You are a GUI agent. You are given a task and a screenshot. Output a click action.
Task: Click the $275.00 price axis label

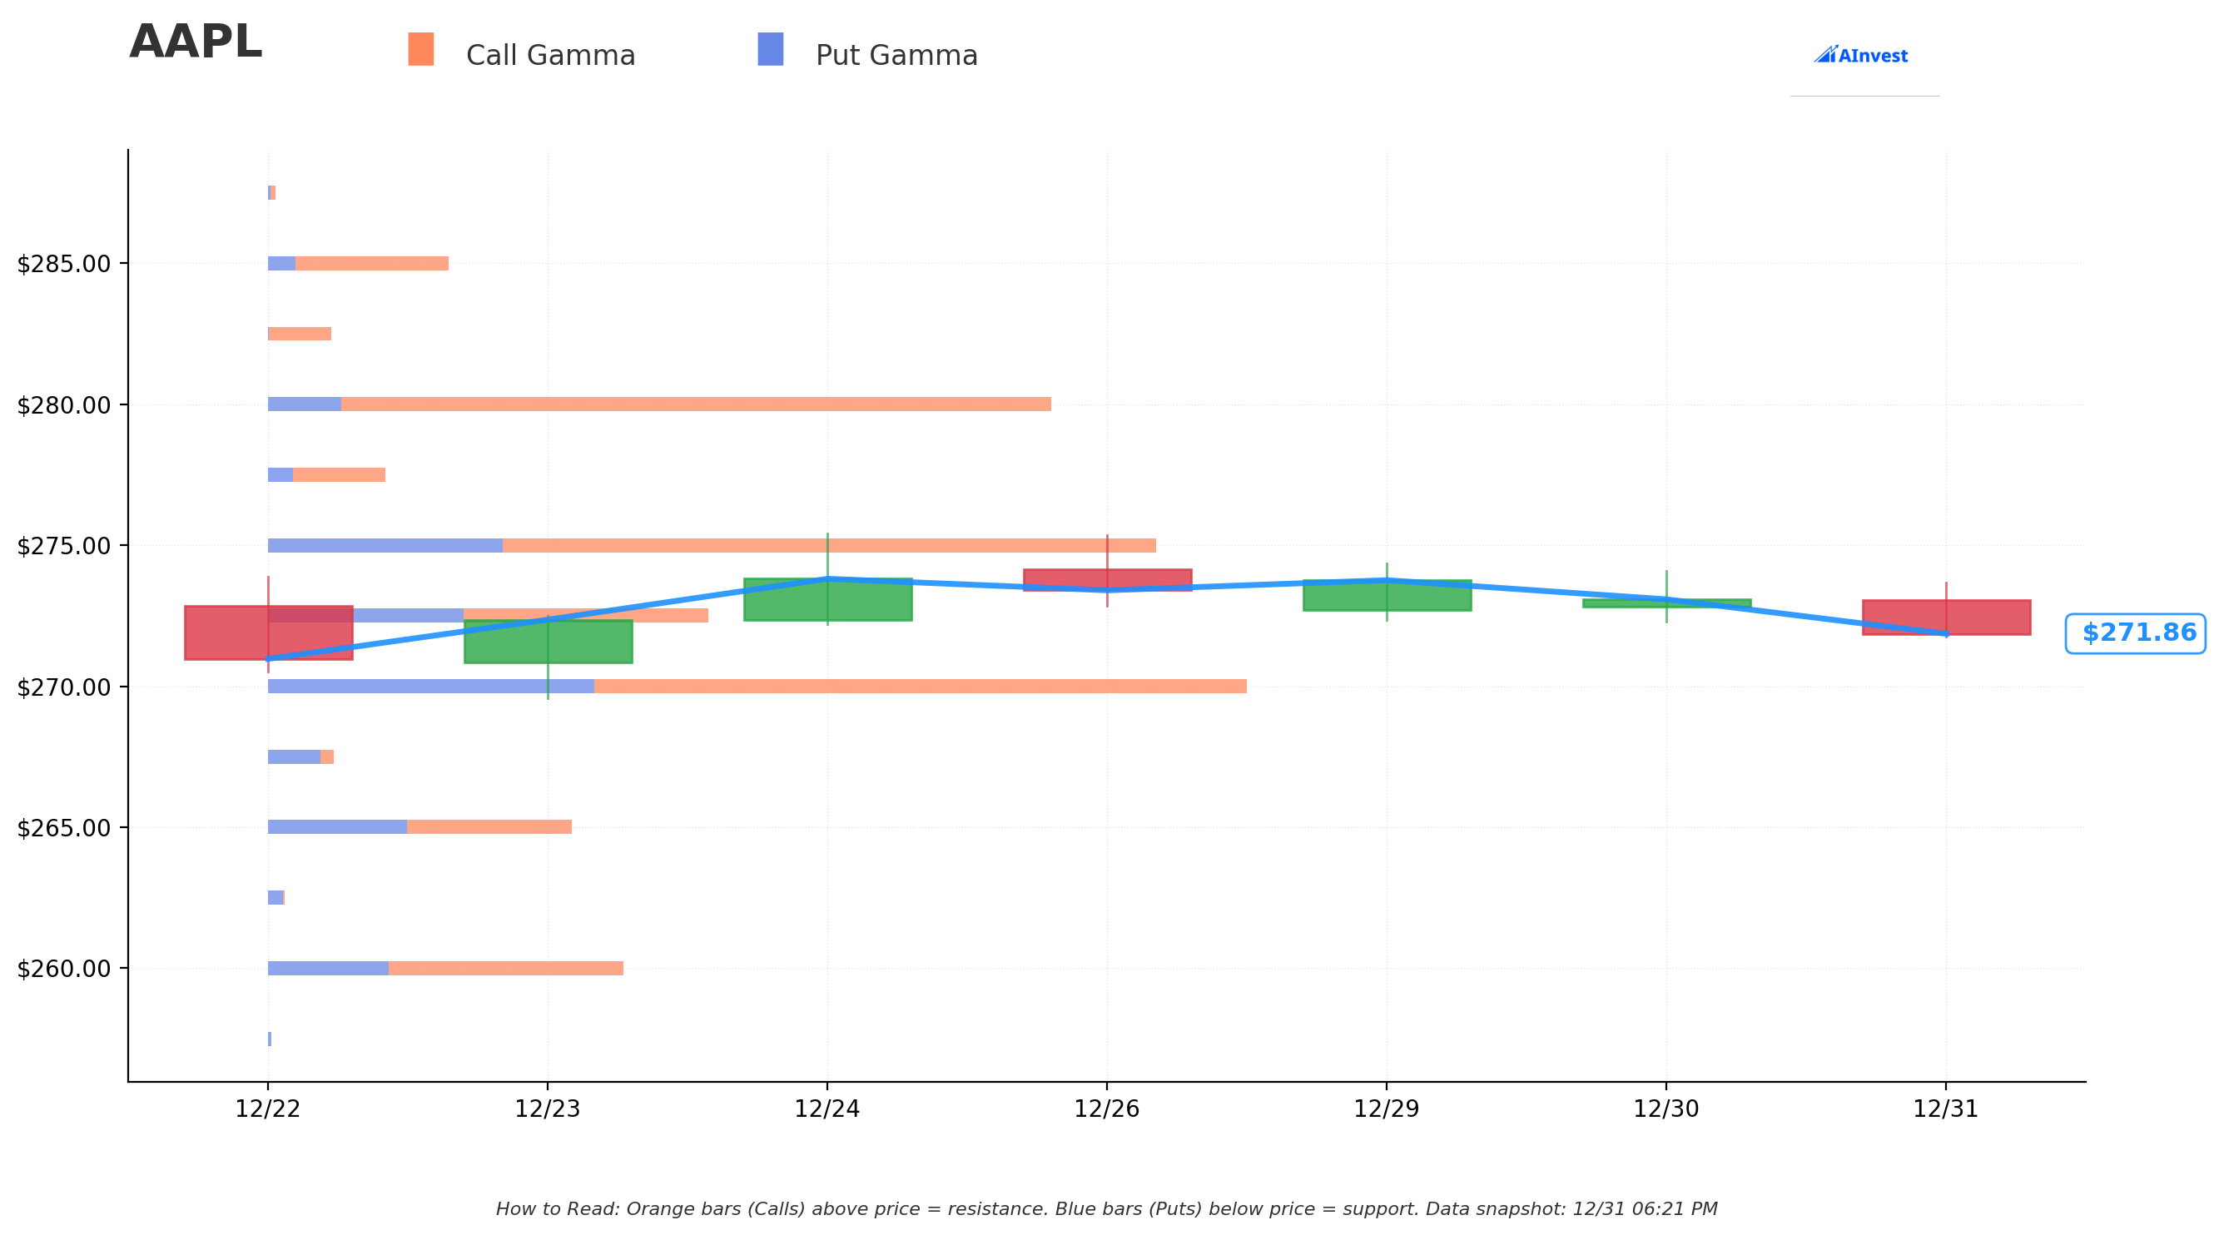pyautogui.click(x=63, y=546)
